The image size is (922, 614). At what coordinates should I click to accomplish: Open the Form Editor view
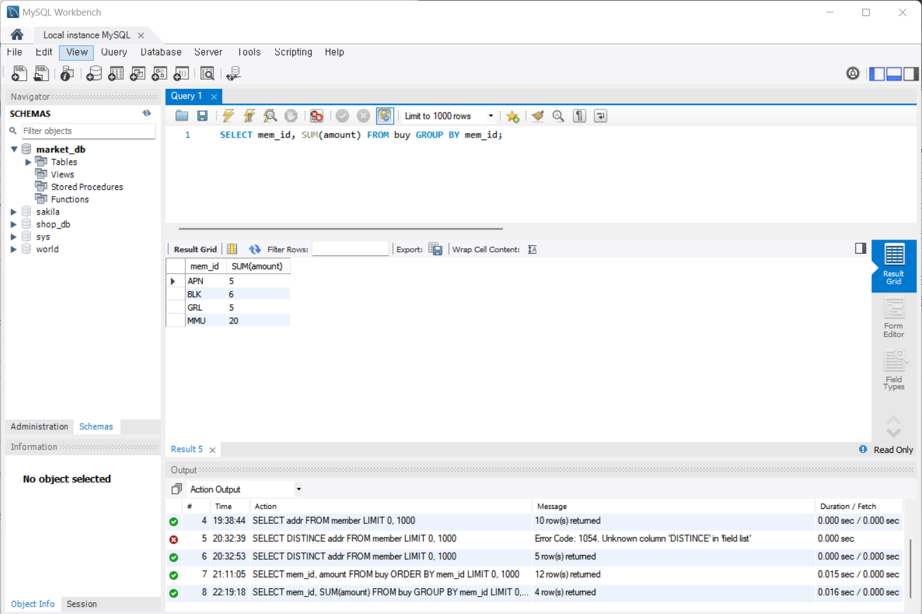[893, 318]
